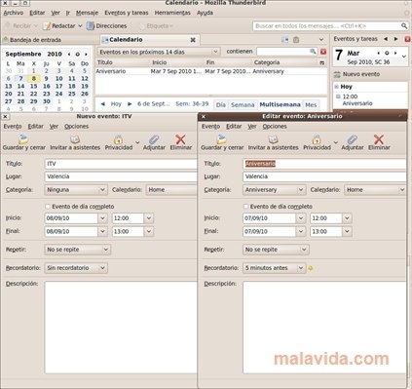
Task: Switch to Mes calendar view
Action: (311, 105)
